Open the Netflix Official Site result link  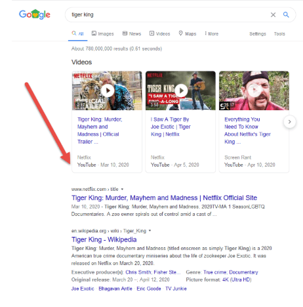click(164, 198)
